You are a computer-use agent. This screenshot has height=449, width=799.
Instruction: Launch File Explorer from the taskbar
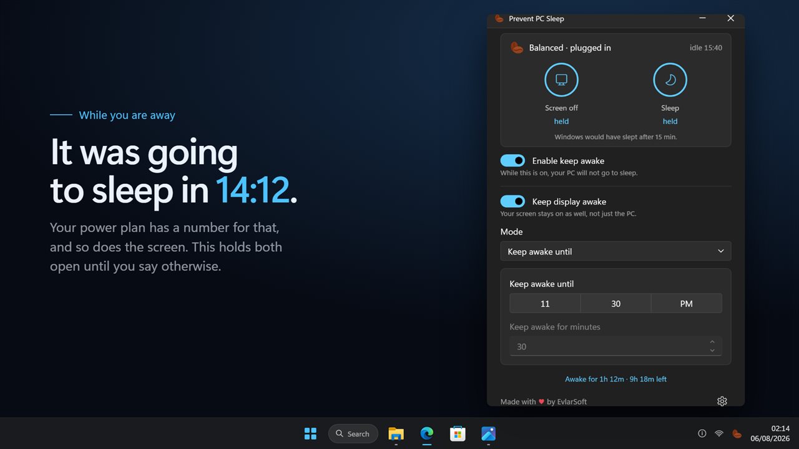[396, 433]
